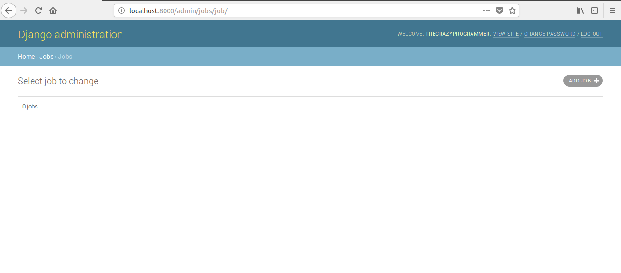
Task: Click the LOG OUT link
Action: point(592,34)
